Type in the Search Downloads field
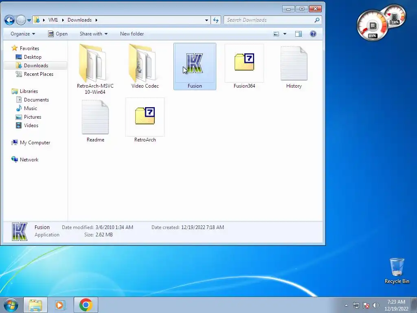This screenshot has height=313, width=417. [x=269, y=20]
